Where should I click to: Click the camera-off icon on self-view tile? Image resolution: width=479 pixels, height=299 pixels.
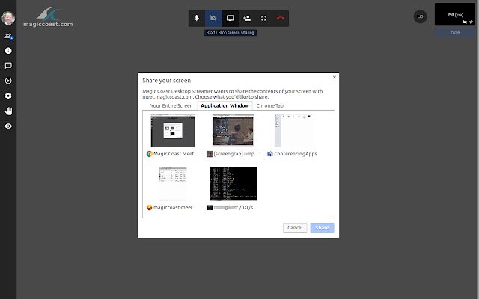465,22
